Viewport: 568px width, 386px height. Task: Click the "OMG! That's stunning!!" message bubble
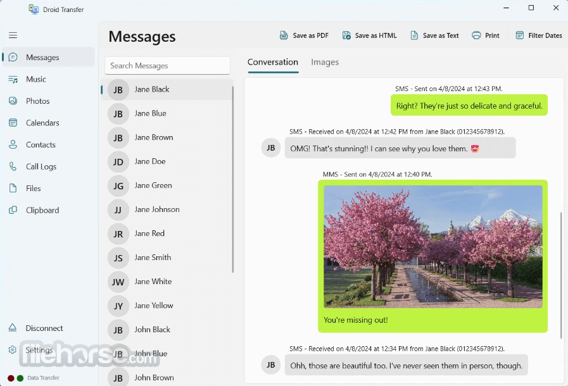click(400, 148)
